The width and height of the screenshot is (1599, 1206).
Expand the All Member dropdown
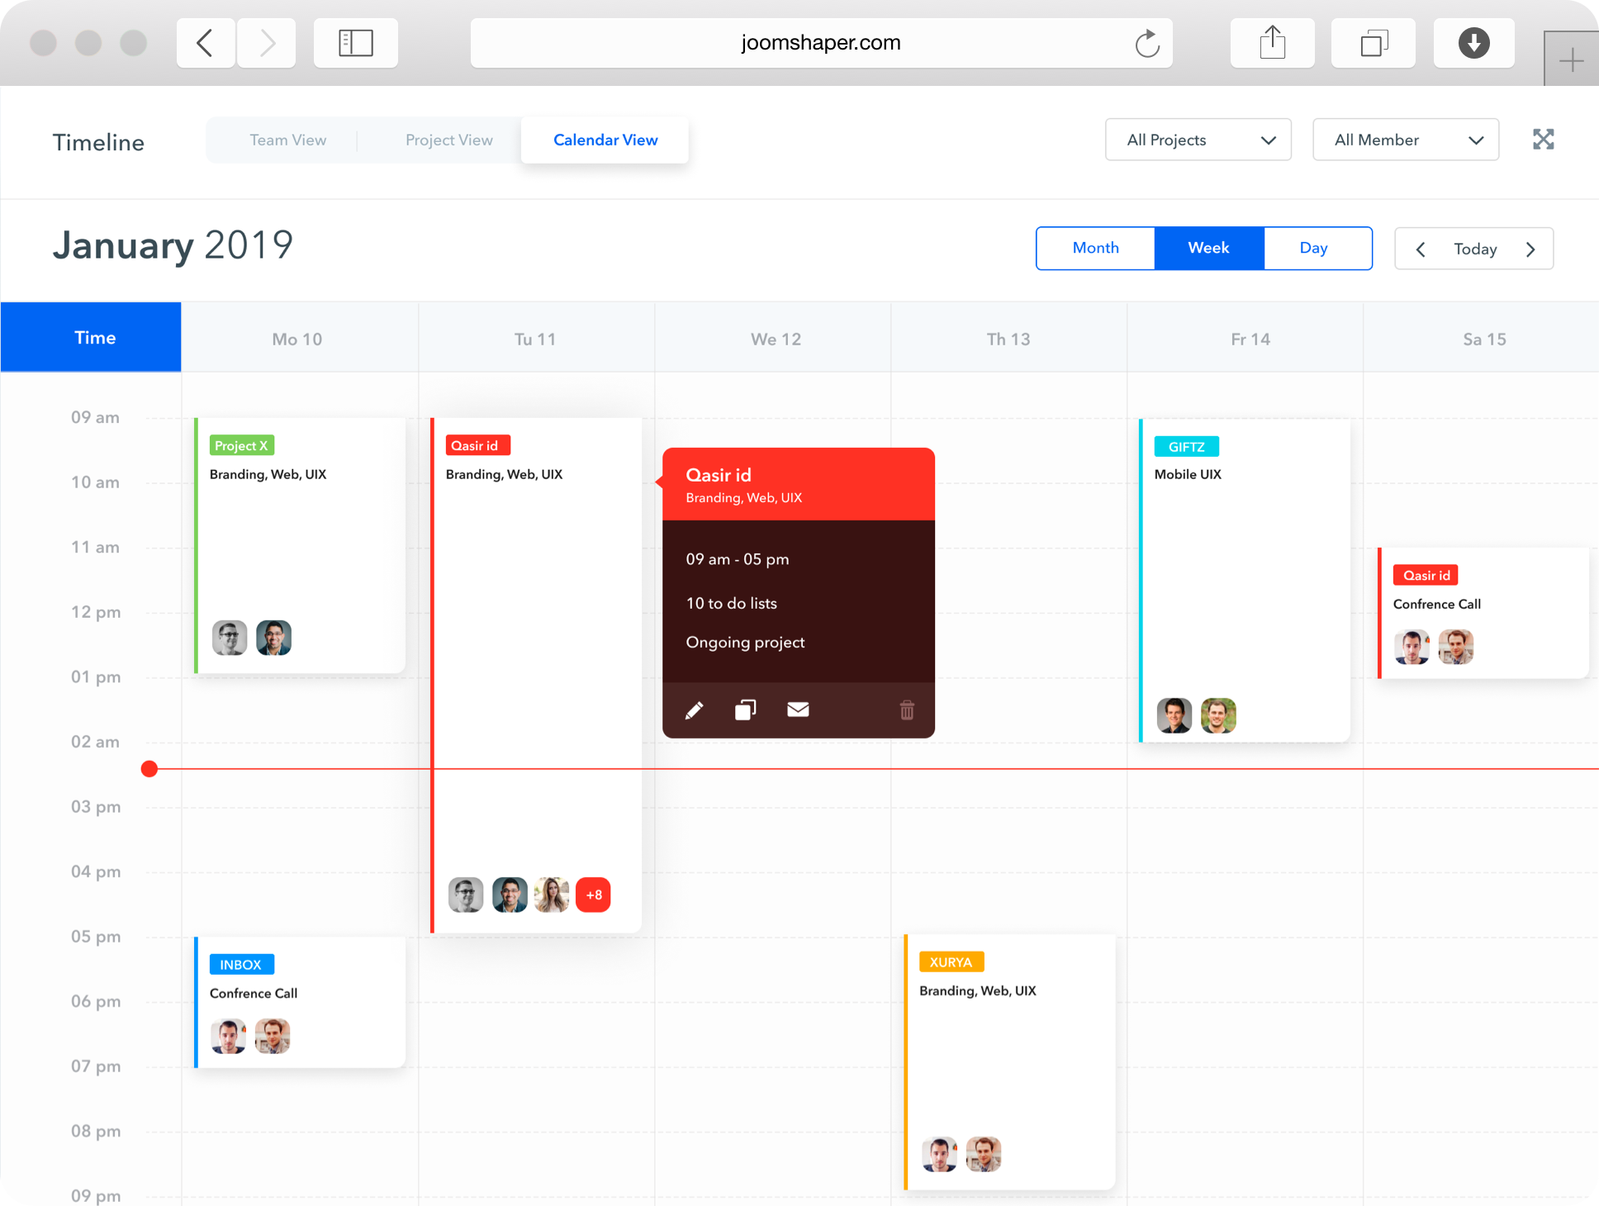pos(1405,140)
